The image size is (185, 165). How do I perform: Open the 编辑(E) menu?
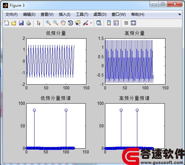tap(29, 14)
